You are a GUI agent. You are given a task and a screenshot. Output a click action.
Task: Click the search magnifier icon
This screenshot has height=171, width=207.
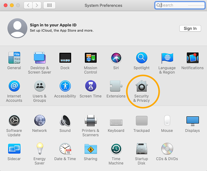pos(158,5)
